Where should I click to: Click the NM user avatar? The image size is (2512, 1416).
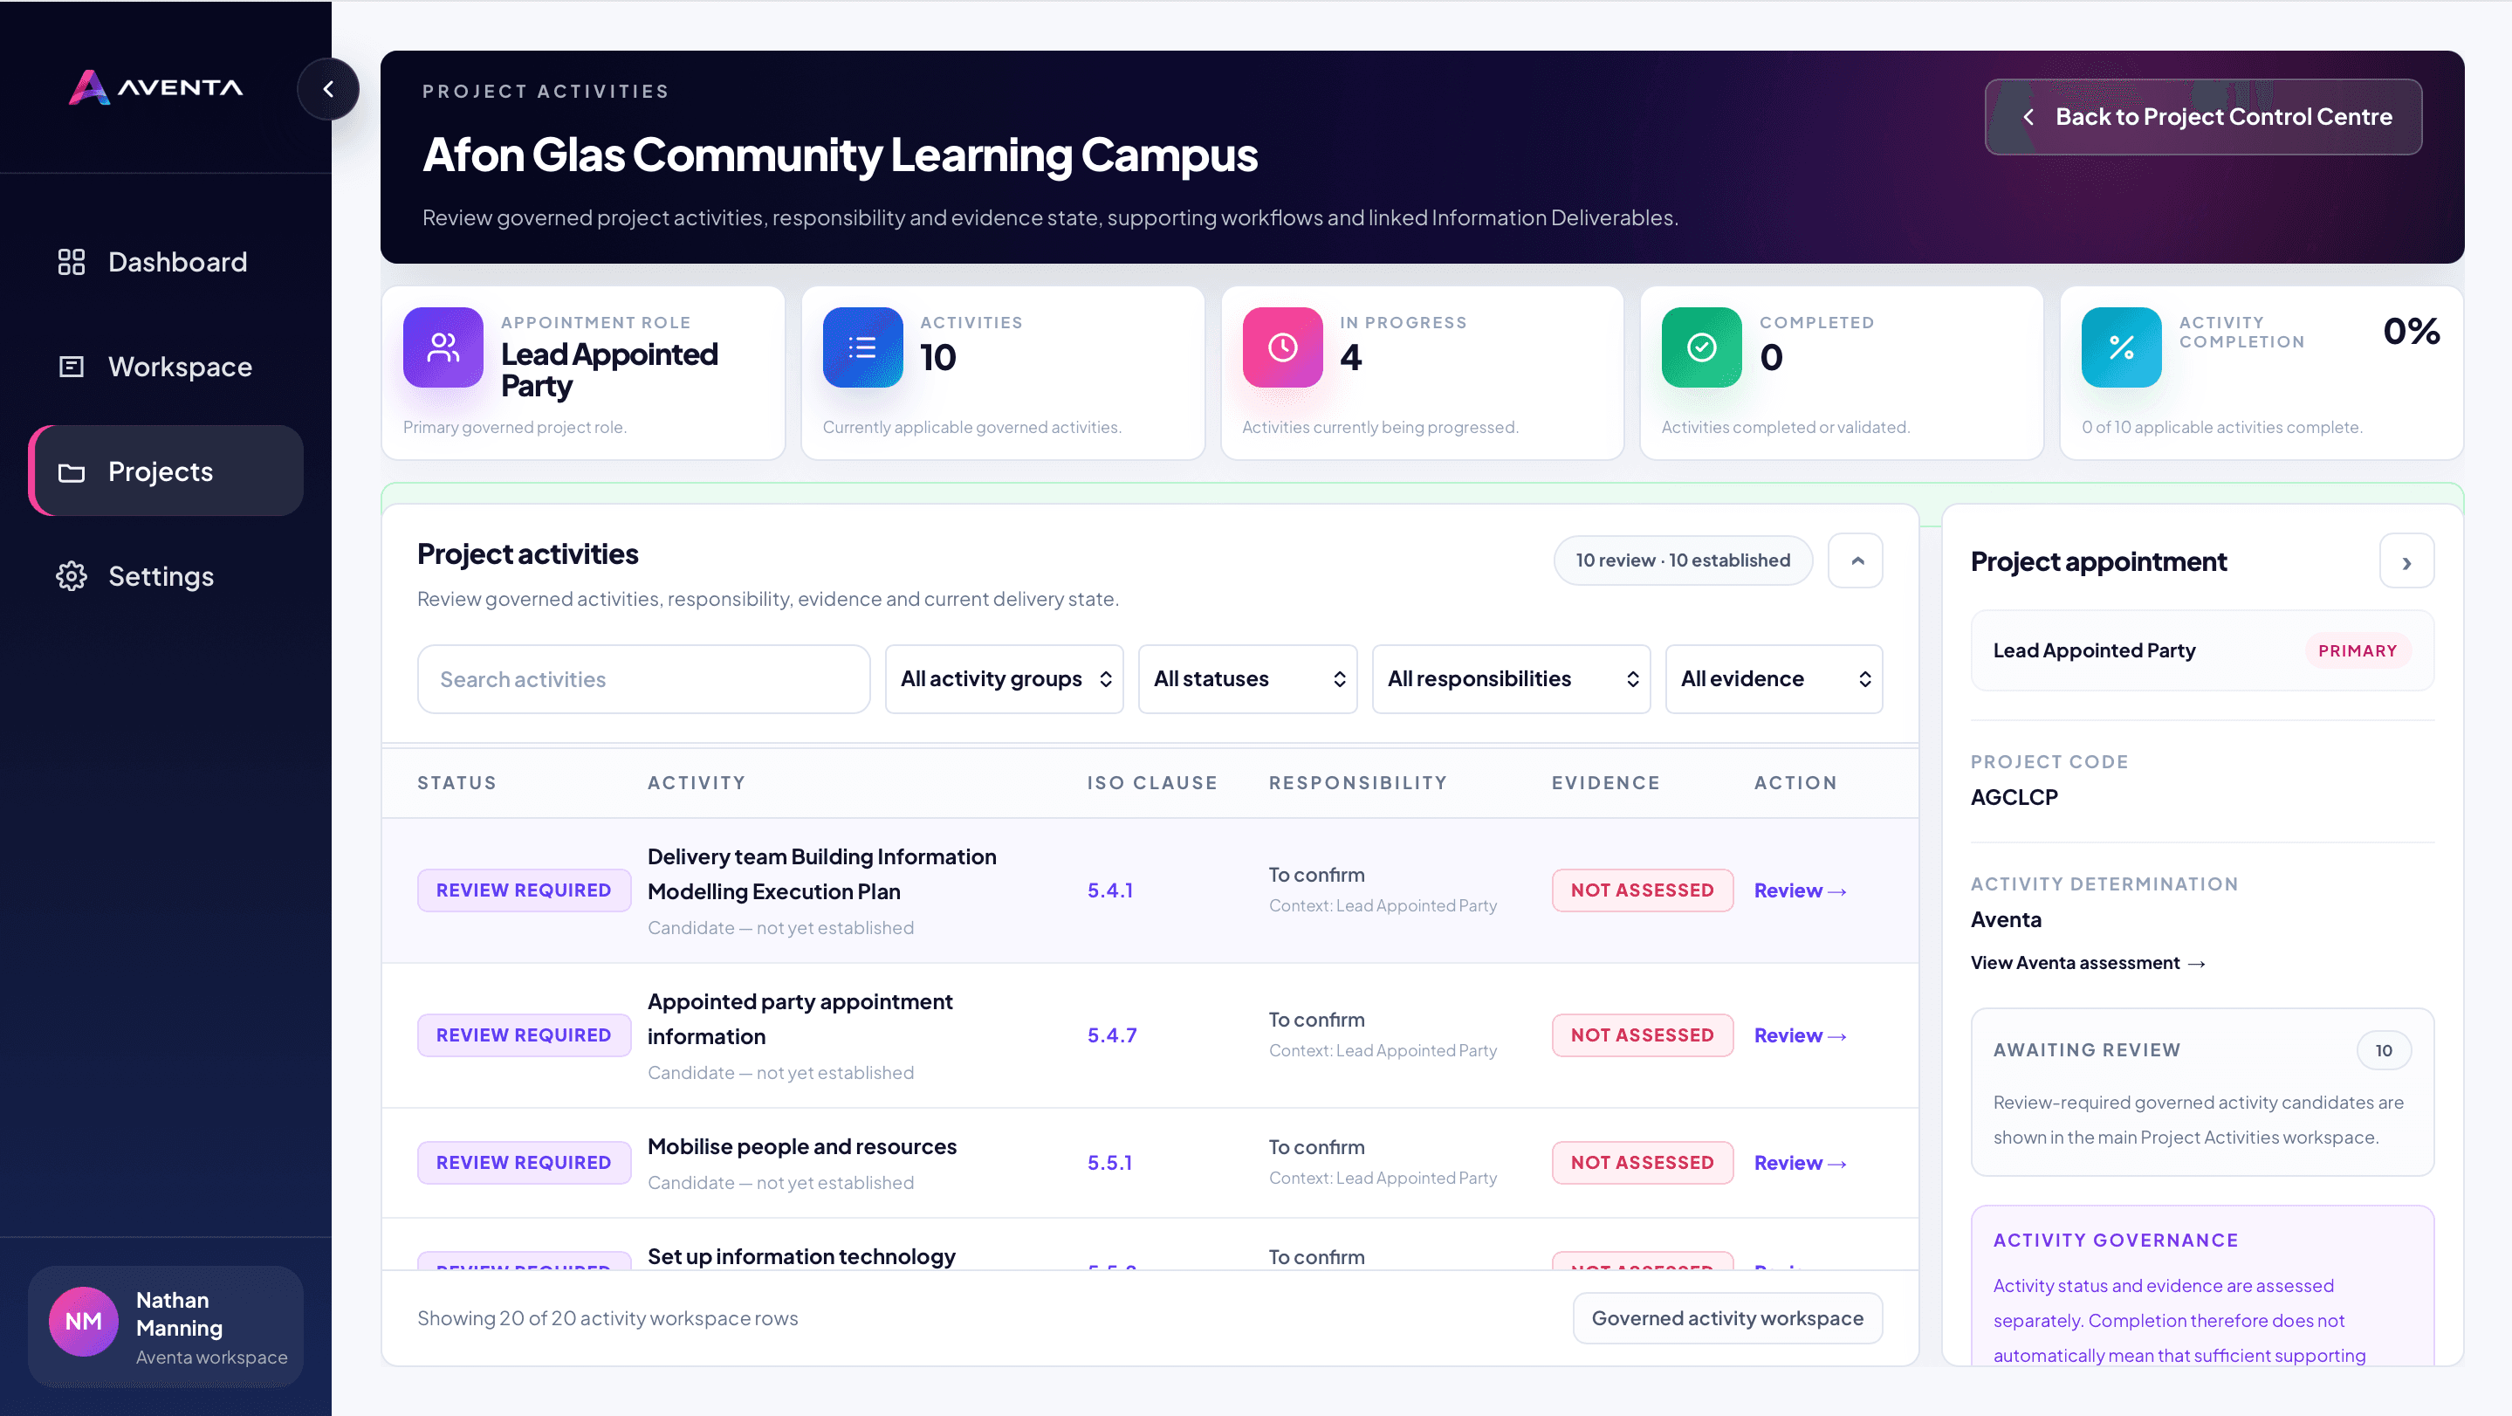click(x=84, y=1321)
